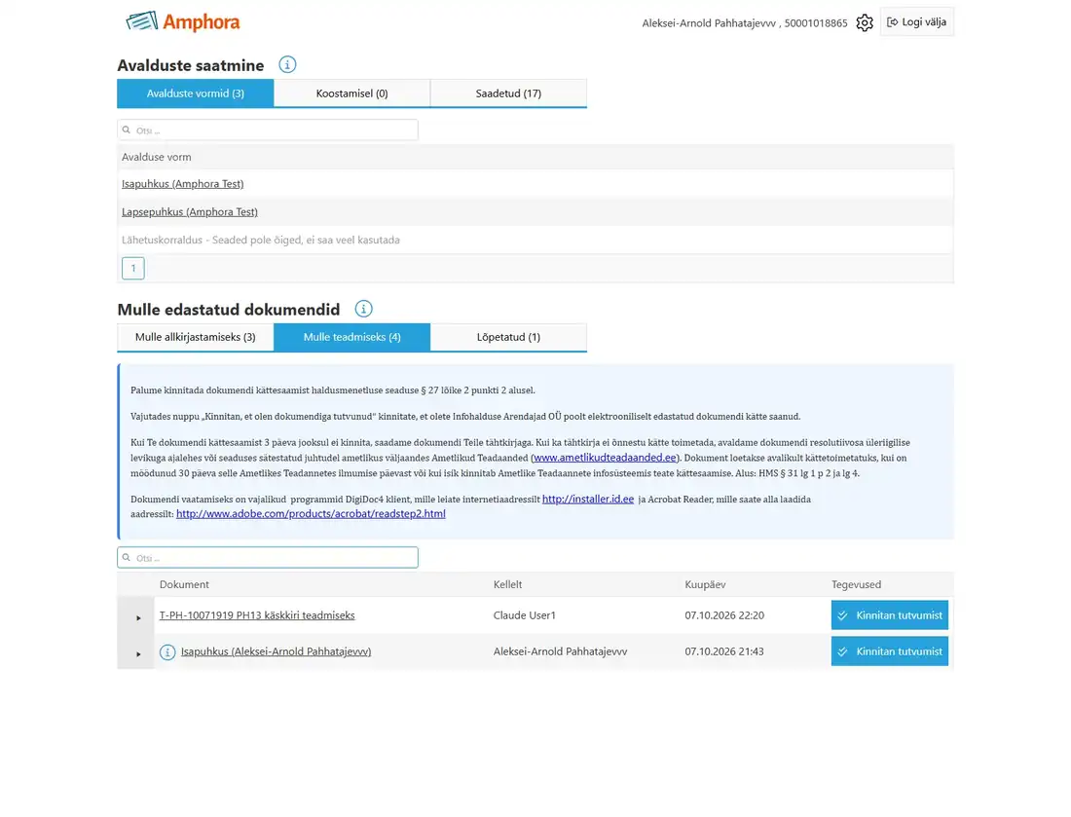Viewport: 1071px width, 817px height.
Task: Click Kinnitan tutvumist for Isapuhkus row
Action: tap(889, 651)
